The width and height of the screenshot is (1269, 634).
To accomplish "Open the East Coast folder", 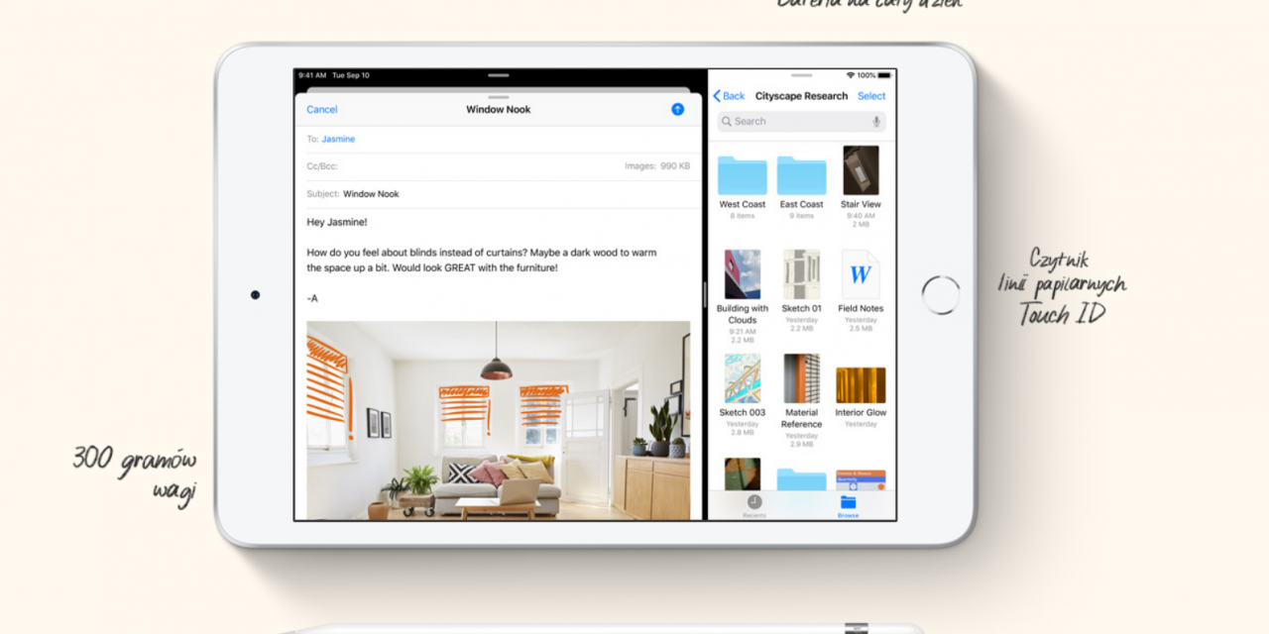I will pyautogui.click(x=801, y=178).
